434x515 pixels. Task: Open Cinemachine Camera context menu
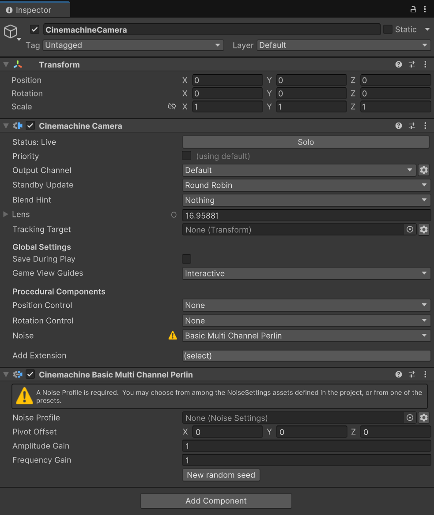[425, 126]
